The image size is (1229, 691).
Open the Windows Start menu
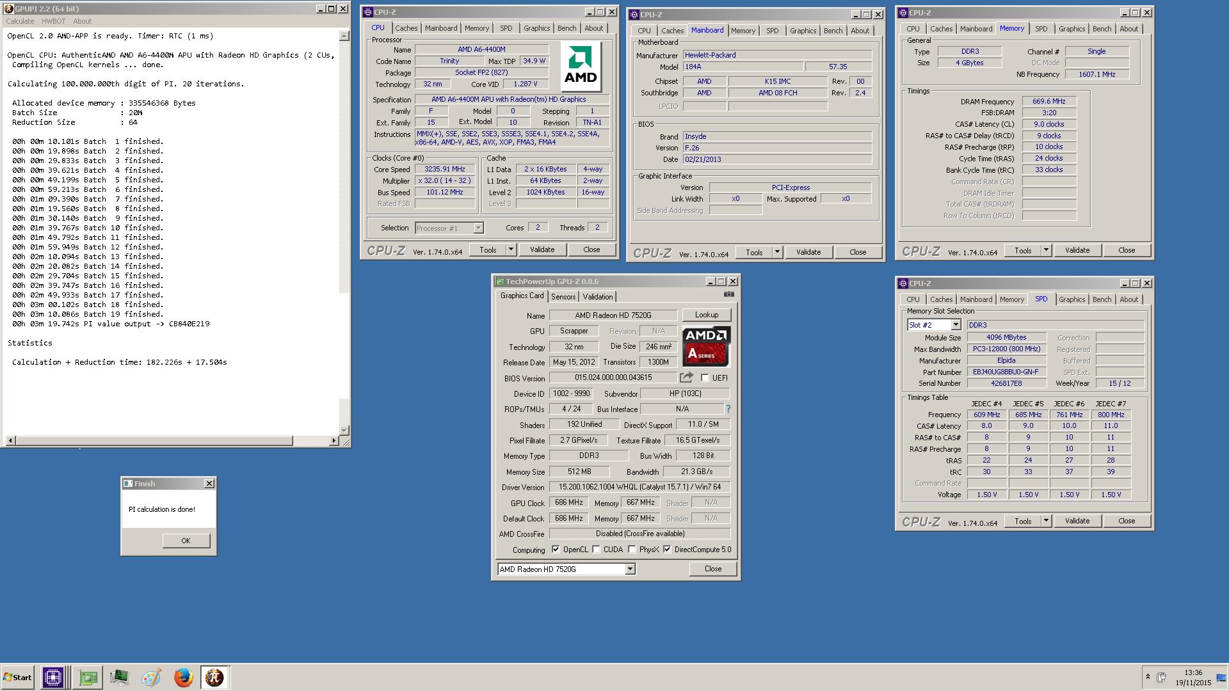point(17,678)
